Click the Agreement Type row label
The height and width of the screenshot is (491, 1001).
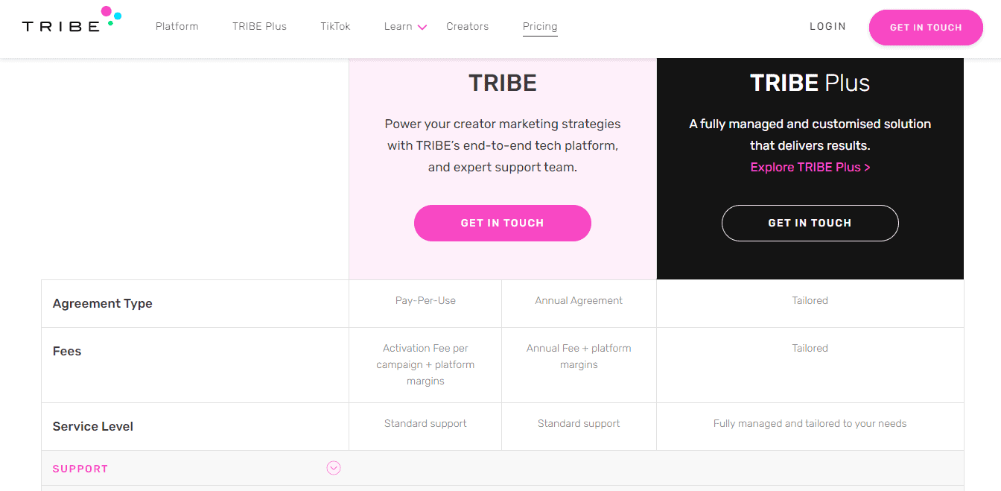click(102, 303)
